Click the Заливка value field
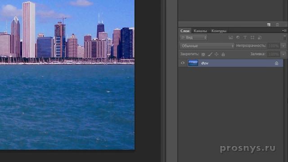The image size is (288, 162). click(274, 54)
